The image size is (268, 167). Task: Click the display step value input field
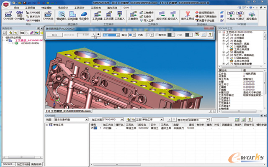tap(84, 35)
